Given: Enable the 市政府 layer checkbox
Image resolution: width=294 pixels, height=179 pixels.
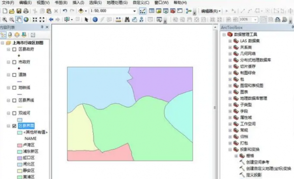Looking at the screenshot, I should pos(14,62).
